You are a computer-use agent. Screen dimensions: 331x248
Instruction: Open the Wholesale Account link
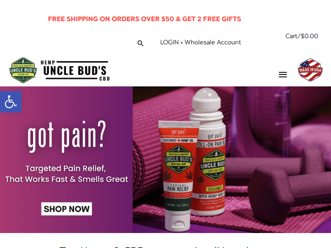click(x=213, y=42)
